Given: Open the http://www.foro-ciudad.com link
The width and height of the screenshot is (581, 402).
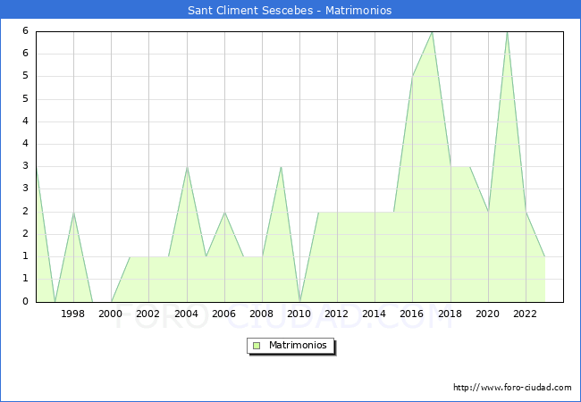Looking at the screenshot, I should (x=512, y=388).
